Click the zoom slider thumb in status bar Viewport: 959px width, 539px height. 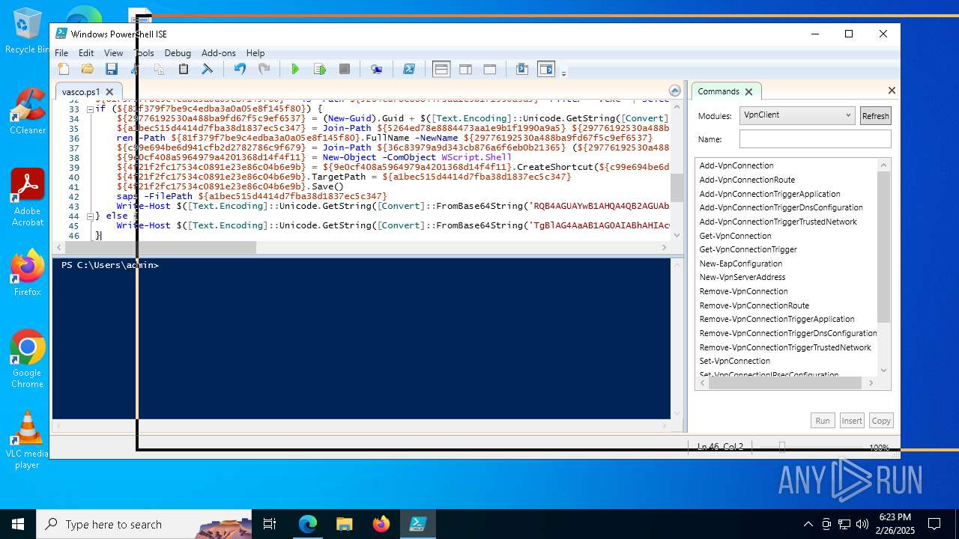point(782,448)
